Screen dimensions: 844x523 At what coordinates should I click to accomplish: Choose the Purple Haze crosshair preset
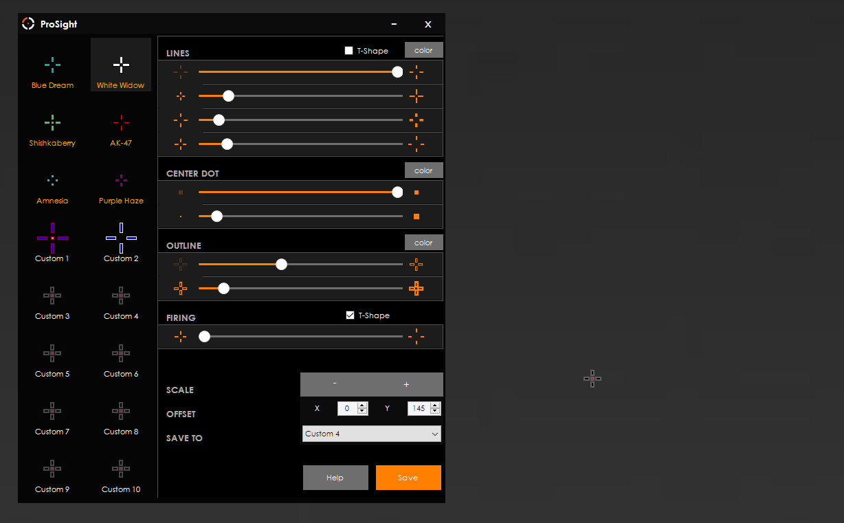pyautogui.click(x=121, y=187)
